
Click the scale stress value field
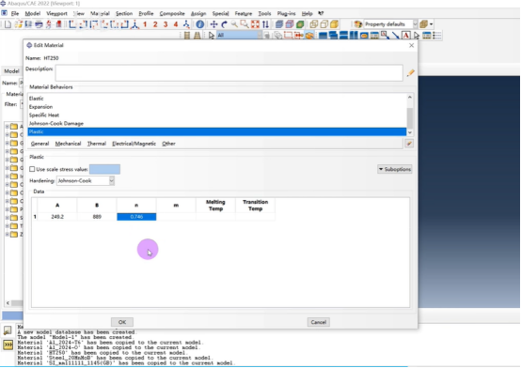(x=104, y=169)
